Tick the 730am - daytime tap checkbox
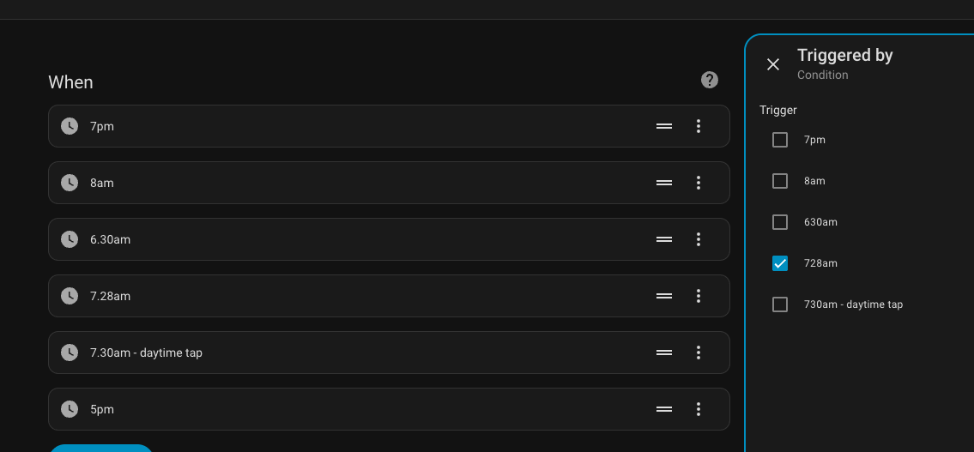 780,304
